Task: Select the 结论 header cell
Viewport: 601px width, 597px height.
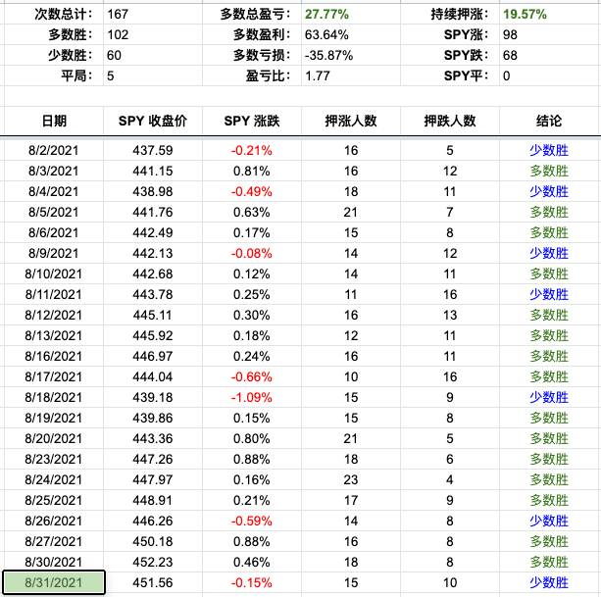Action: pyautogui.click(x=549, y=121)
